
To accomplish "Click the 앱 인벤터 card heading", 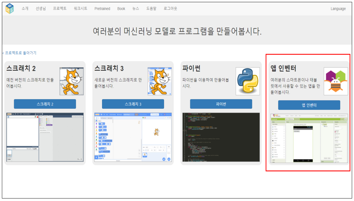I will pos(283,68).
